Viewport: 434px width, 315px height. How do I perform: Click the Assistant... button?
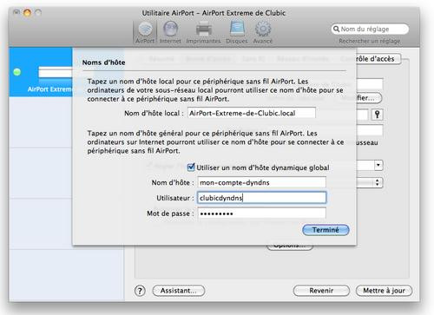click(x=179, y=291)
